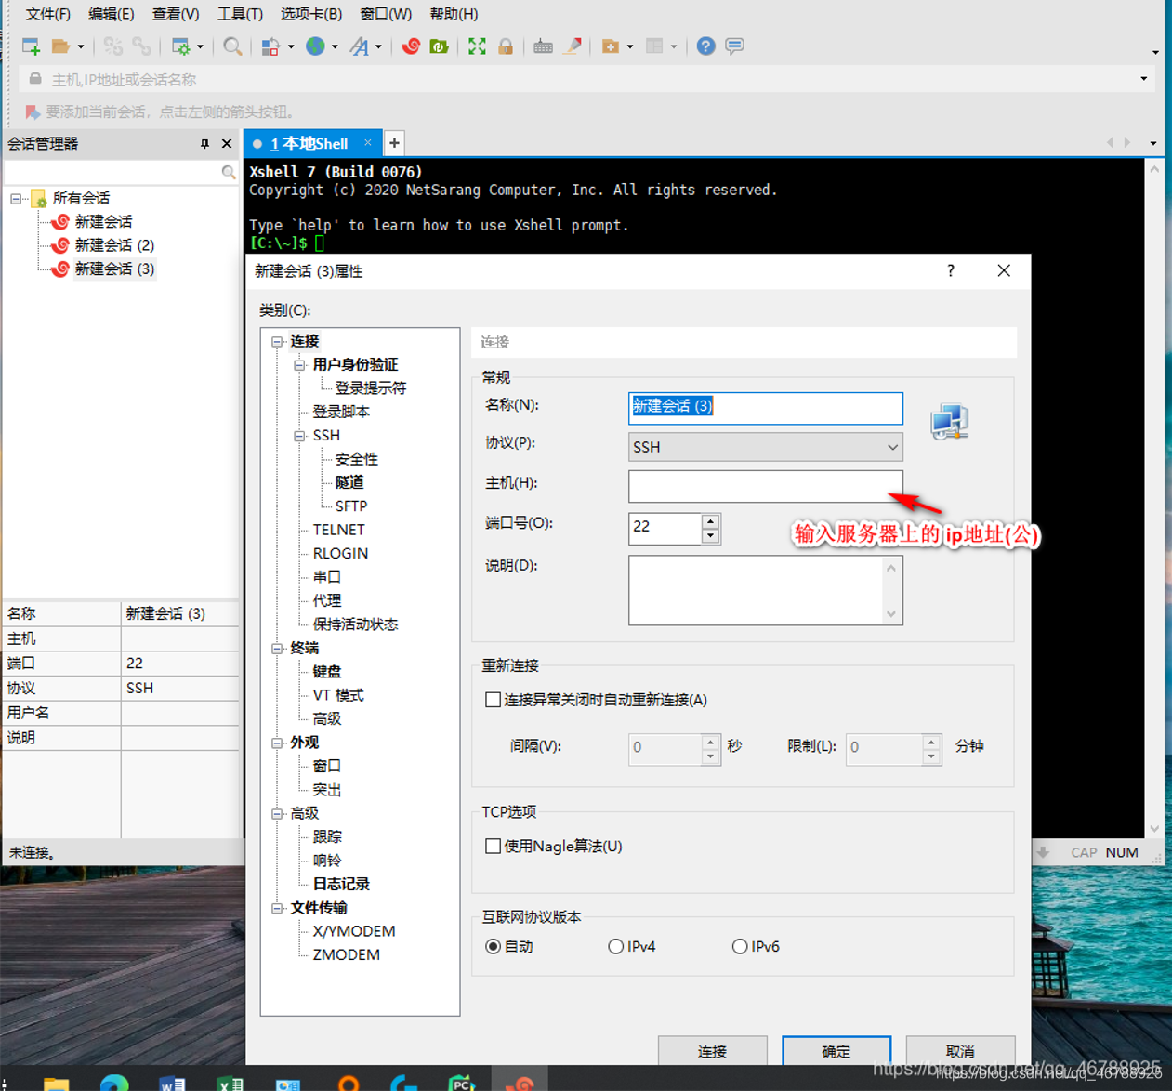The image size is (1172, 1091).
Task: Click the New Session toolbar icon
Action: coord(31,46)
